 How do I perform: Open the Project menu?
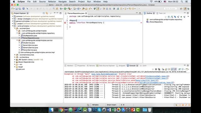(x=81, y=2)
